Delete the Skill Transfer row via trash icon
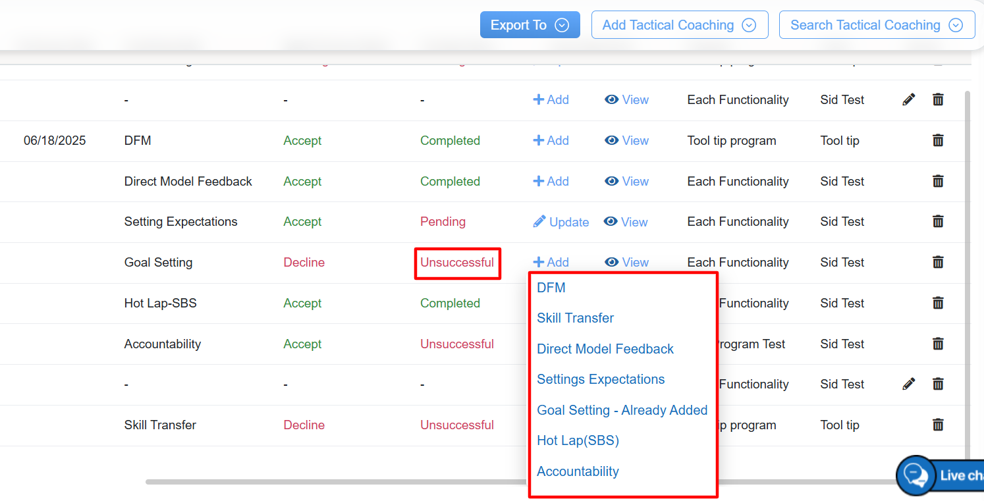The height and width of the screenshot is (501, 984). tap(938, 425)
